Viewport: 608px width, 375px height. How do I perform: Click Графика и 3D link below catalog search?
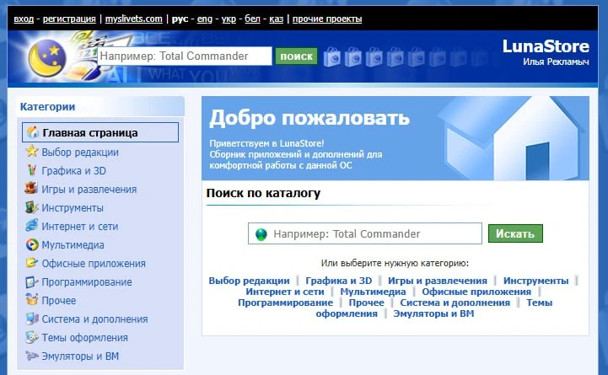pos(338,281)
